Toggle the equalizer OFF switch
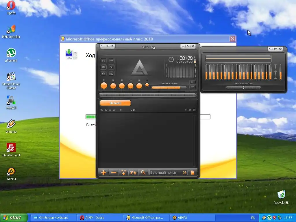296x222 pixels. tap(275, 49)
